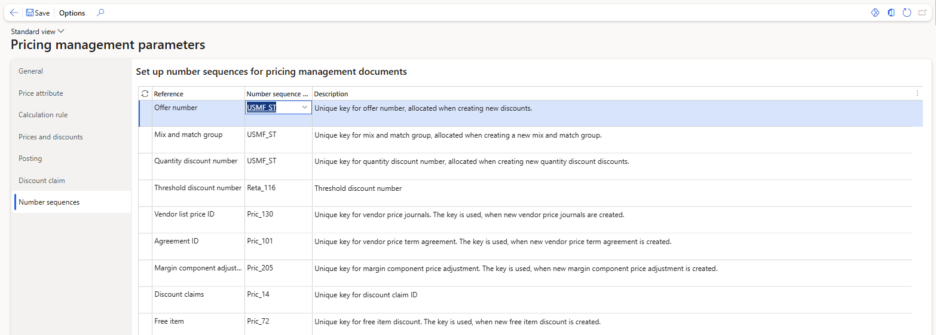Refresh the page using circular arrow icon

click(907, 13)
